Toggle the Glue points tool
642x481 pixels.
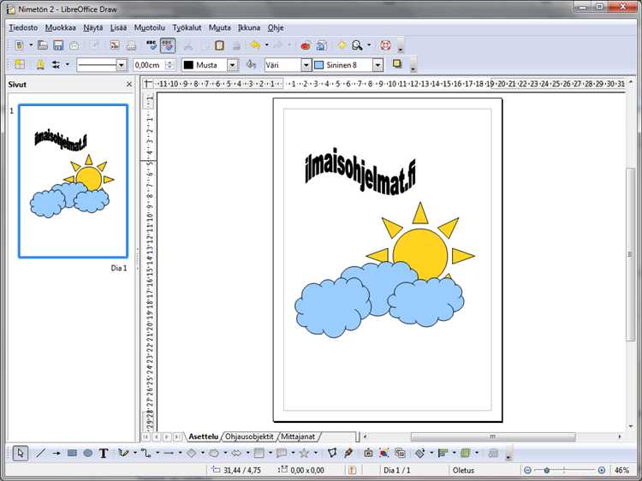348,453
